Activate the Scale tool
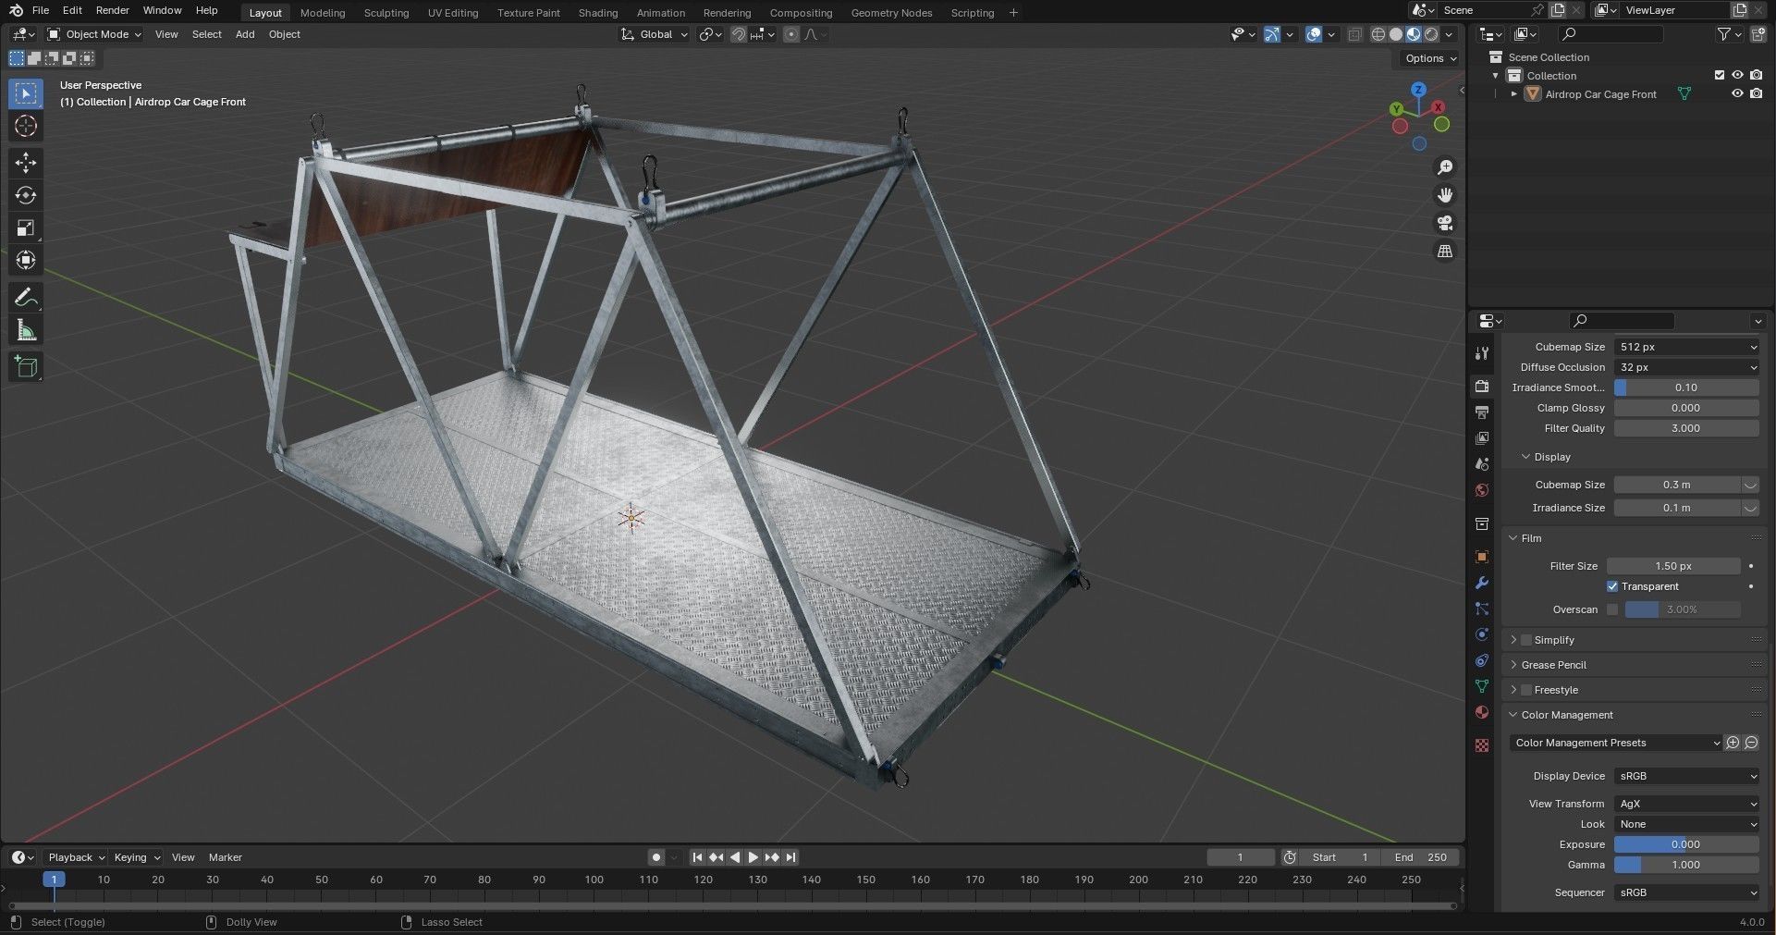Screen dimensions: 1776x935 click(x=26, y=228)
